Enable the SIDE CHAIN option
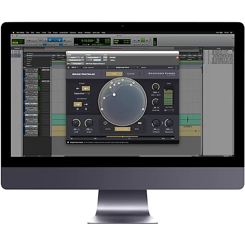The image size is (245, 245). [x=88, y=67]
